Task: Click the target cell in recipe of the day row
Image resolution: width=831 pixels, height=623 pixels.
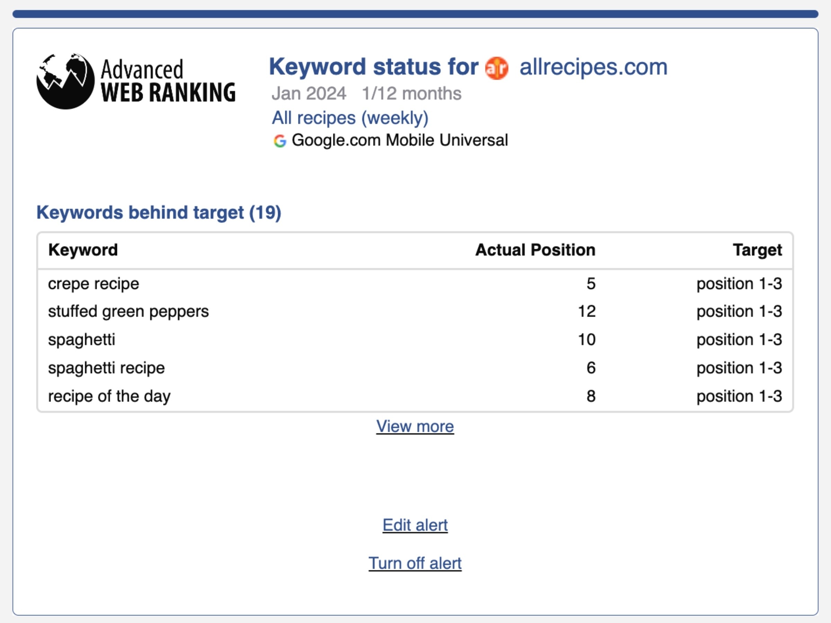Action: [x=739, y=396]
